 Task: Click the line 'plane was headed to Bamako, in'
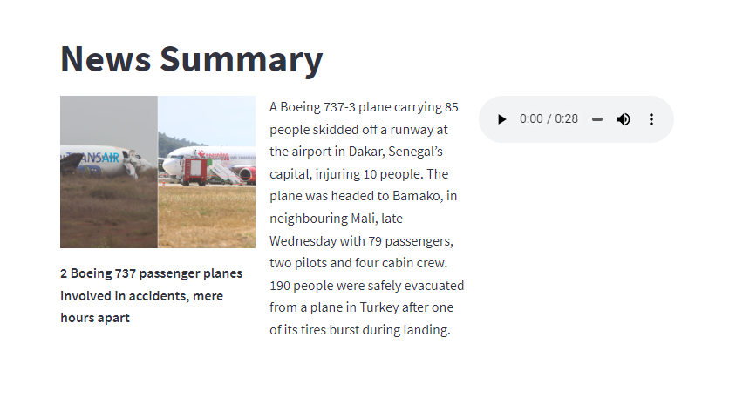click(x=363, y=196)
